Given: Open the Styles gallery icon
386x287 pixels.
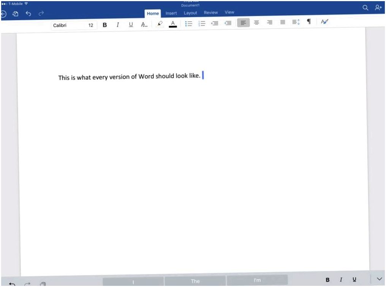Looking at the screenshot, I should [324, 22].
